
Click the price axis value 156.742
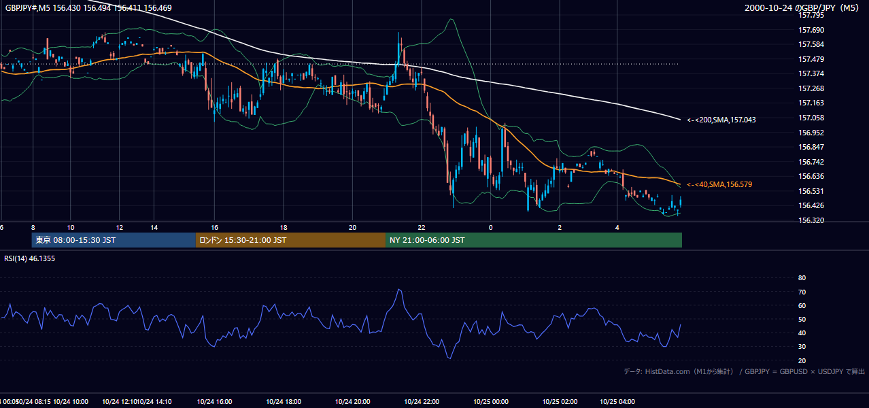(x=811, y=162)
